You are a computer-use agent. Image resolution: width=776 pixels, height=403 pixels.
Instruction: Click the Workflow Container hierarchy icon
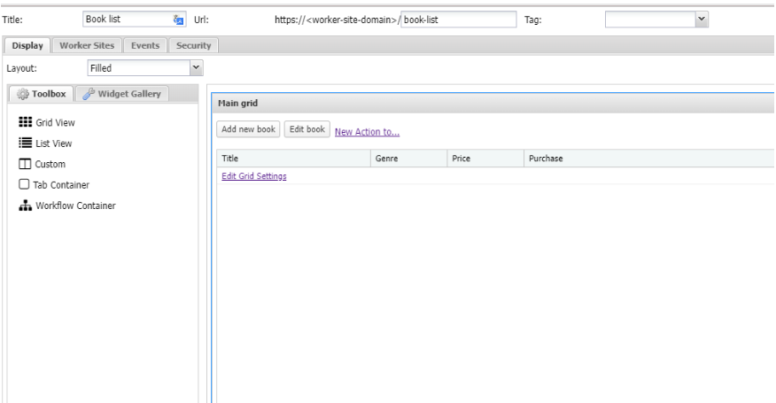tap(25, 205)
